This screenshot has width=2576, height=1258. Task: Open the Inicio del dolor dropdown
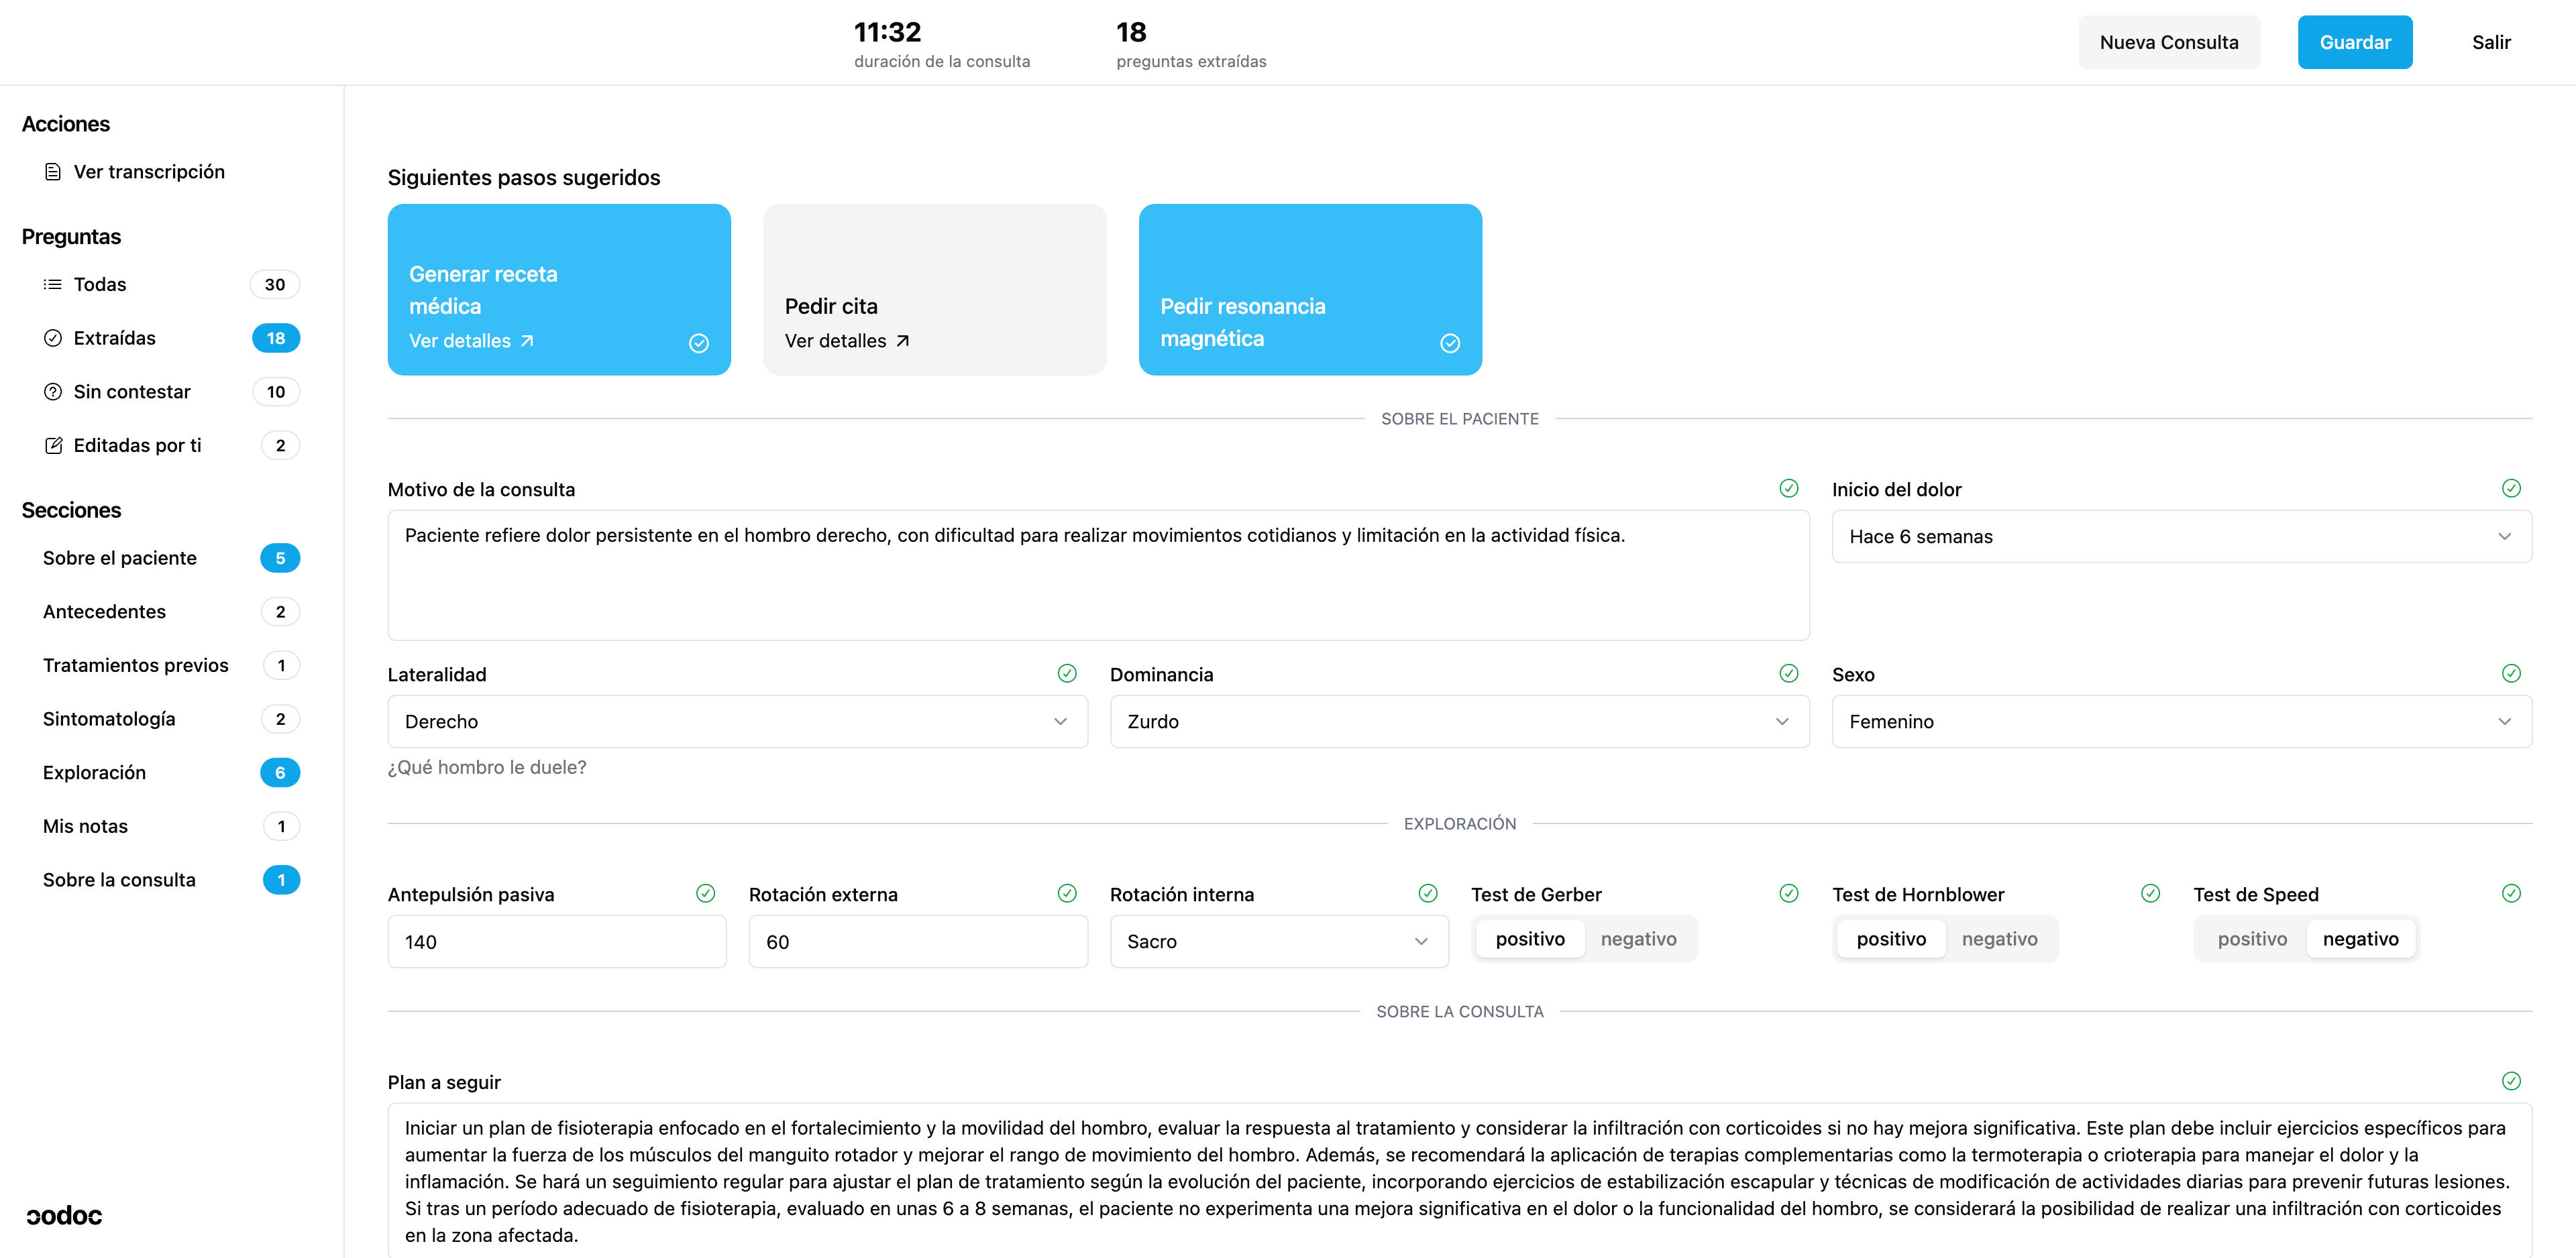coord(2180,537)
